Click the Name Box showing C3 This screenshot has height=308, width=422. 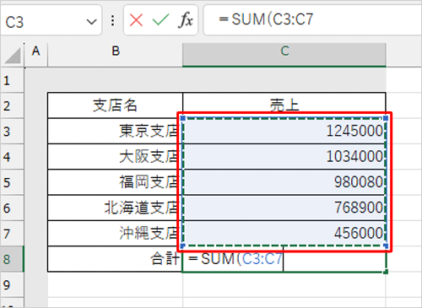click(x=51, y=20)
